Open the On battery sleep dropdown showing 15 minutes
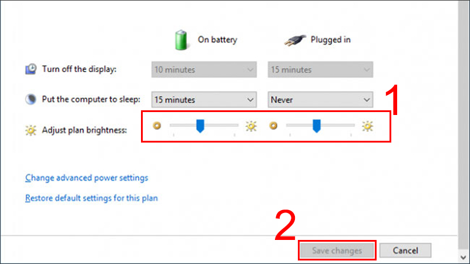 (x=204, y=100)
